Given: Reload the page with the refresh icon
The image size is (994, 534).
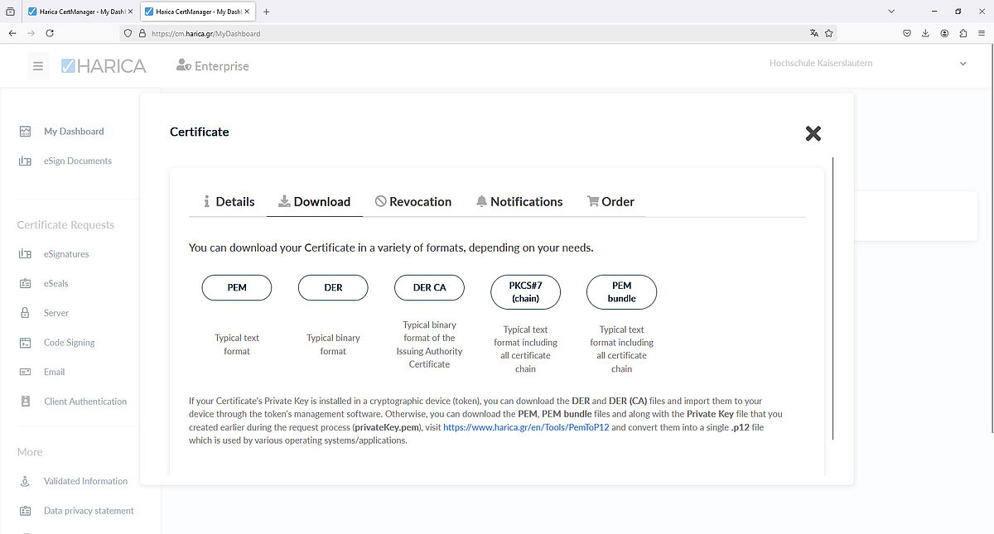Looking at the screenshot, I should 50,33.
